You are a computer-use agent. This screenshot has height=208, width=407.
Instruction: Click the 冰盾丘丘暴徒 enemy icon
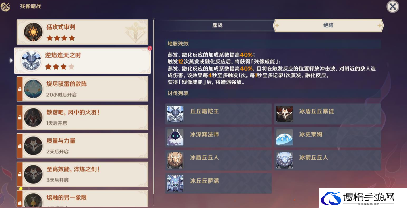[x=285, y=114]
